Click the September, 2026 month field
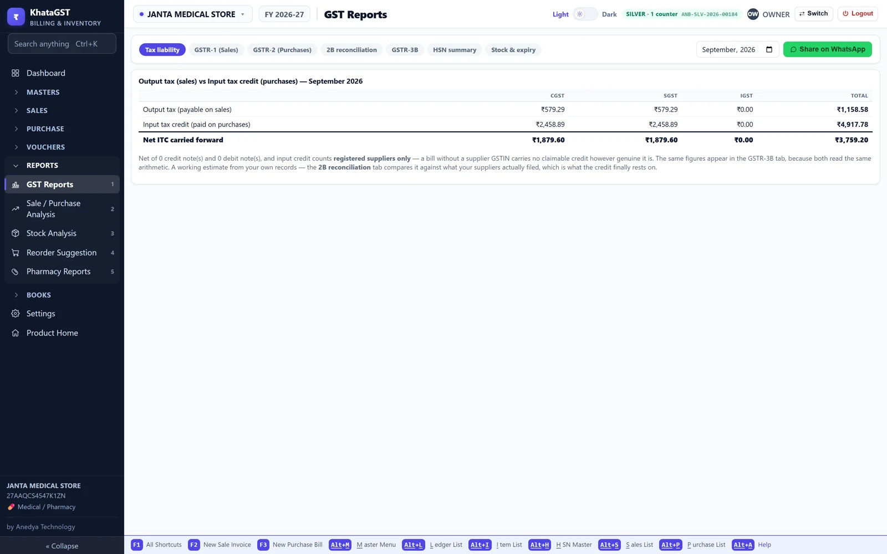Viewport: 887px width, 554px height. [737, 49]
